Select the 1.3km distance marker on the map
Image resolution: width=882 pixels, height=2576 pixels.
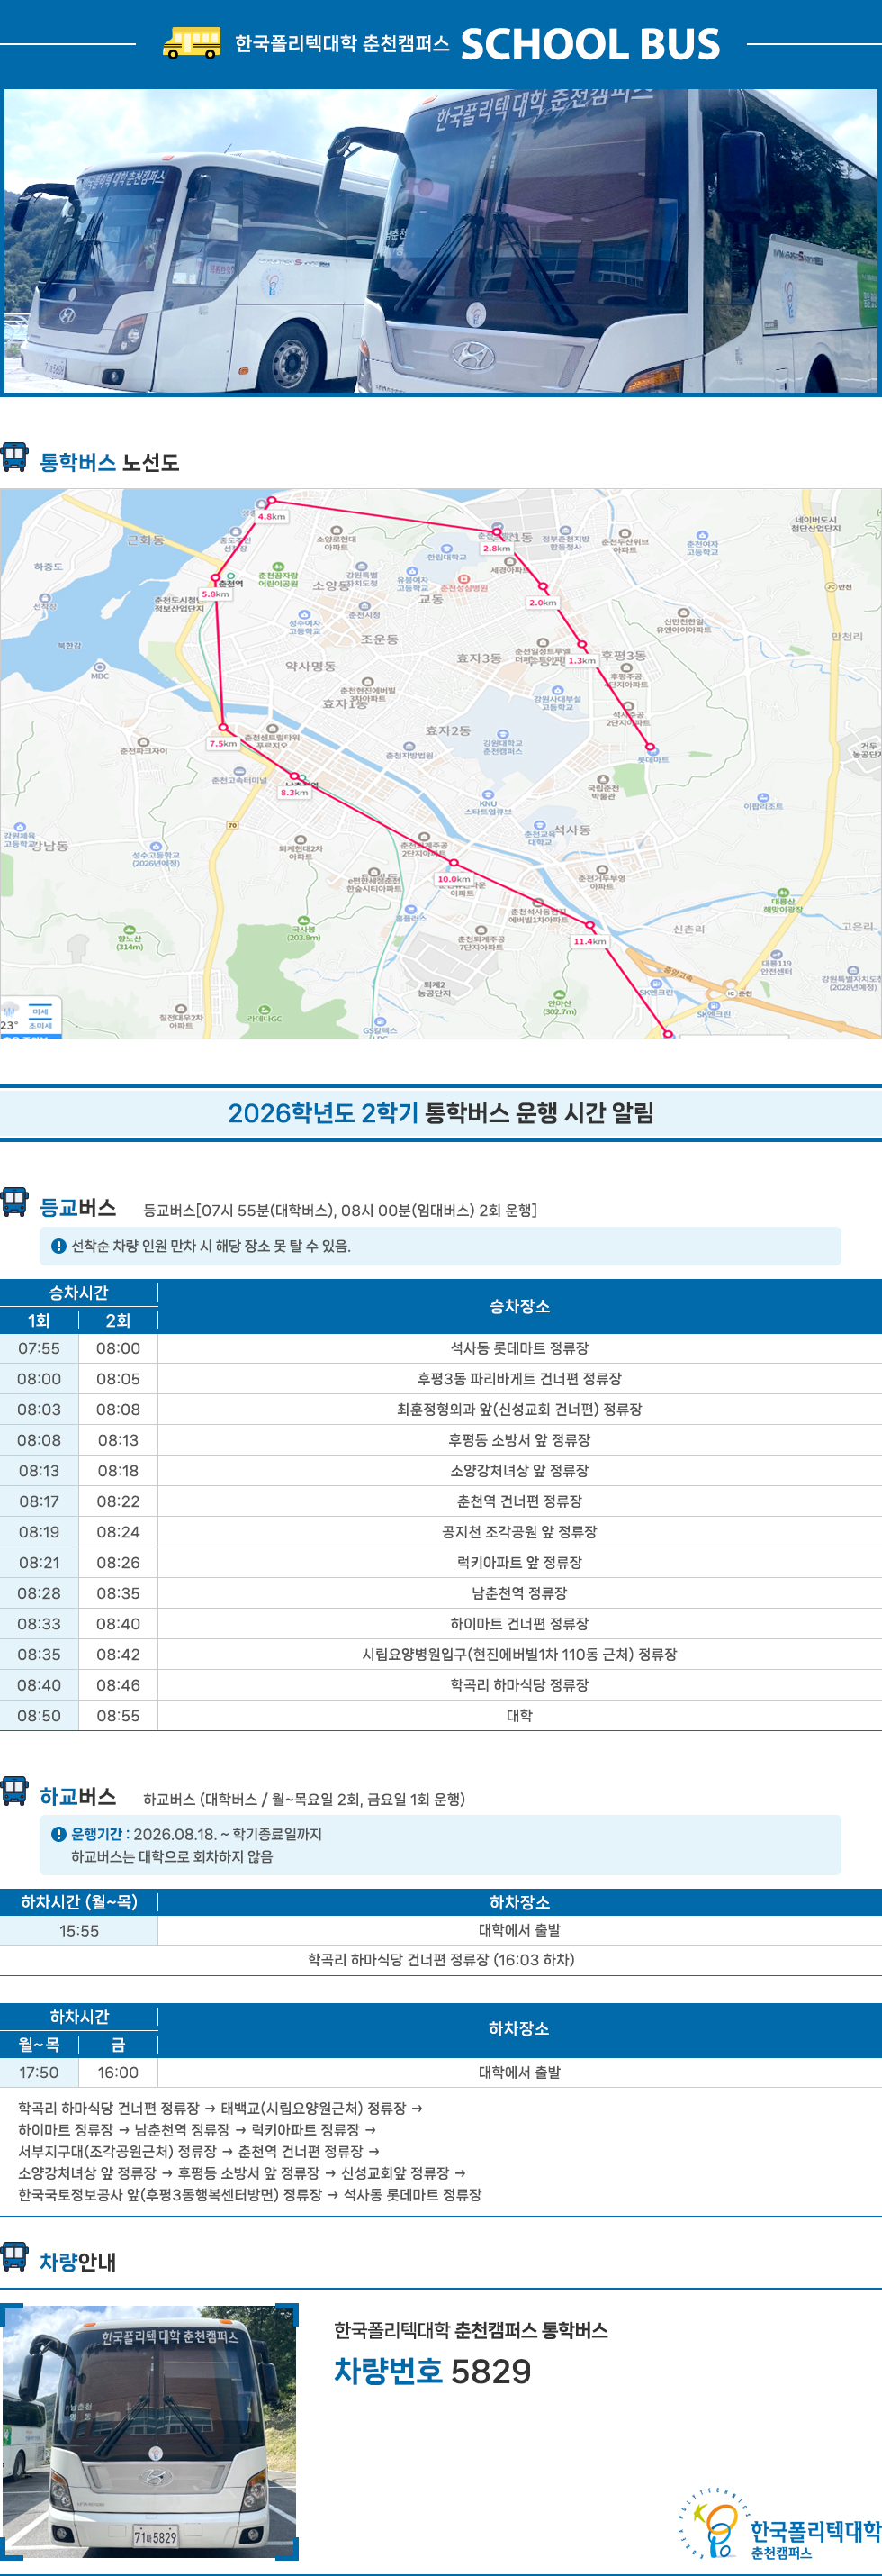tap(581, 660)
